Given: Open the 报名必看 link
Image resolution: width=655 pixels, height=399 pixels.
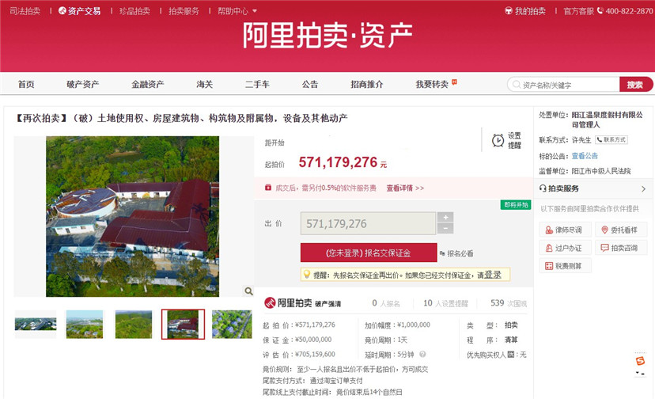Looking at the screenshot, I should pos(456,253).
